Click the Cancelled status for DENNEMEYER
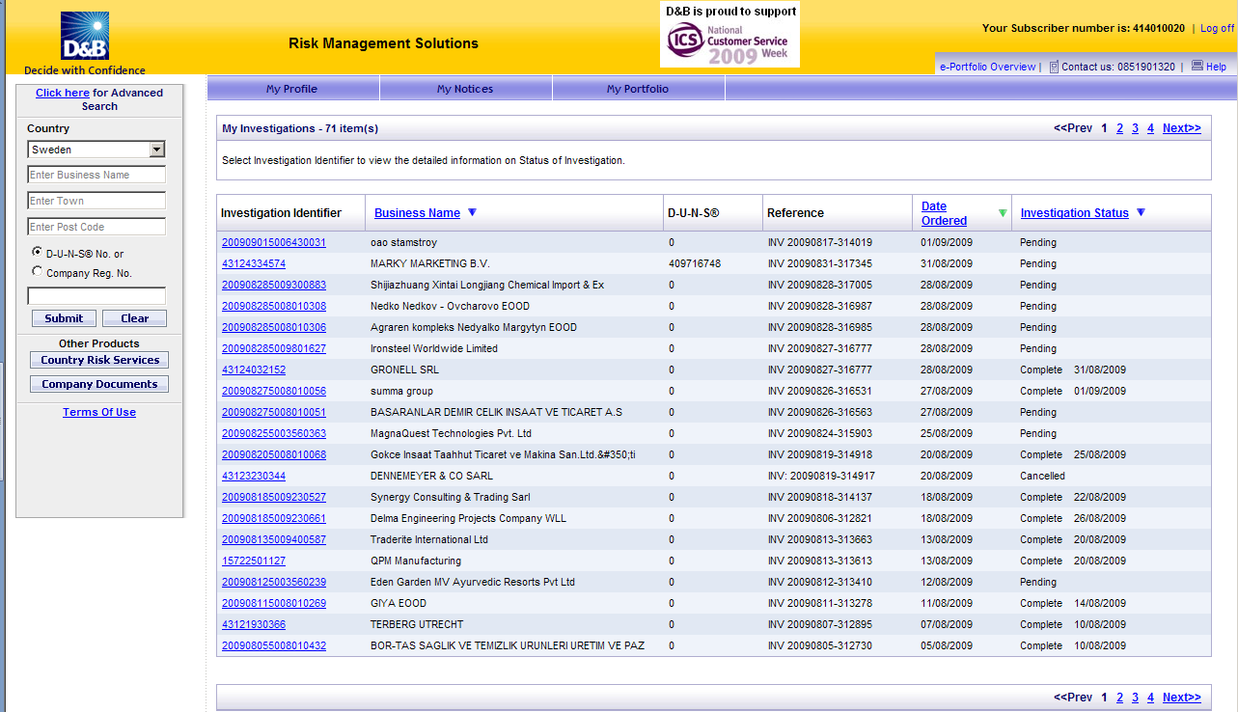The height and width of the screenshot is (712, 1238). [1042, 476]
